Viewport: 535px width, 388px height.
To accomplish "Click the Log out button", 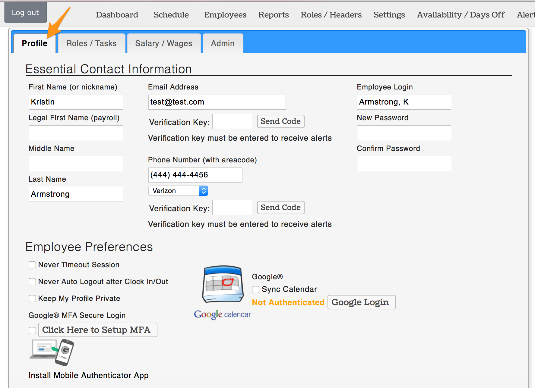I will pos(26,12).
